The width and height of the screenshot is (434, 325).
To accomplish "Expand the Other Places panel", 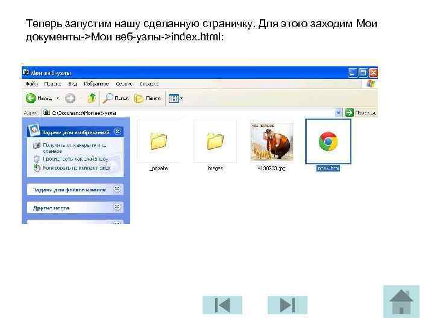I will point(117,206).
